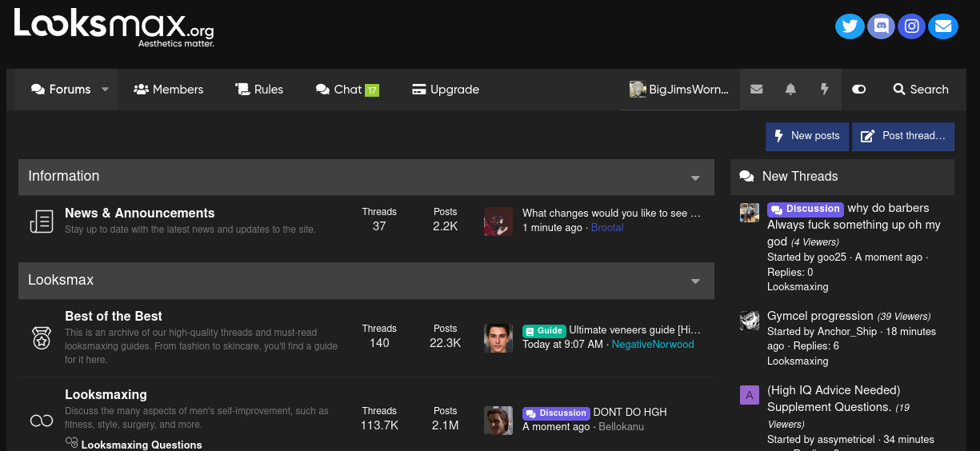Open the alerts bell icon

[790, 90]
